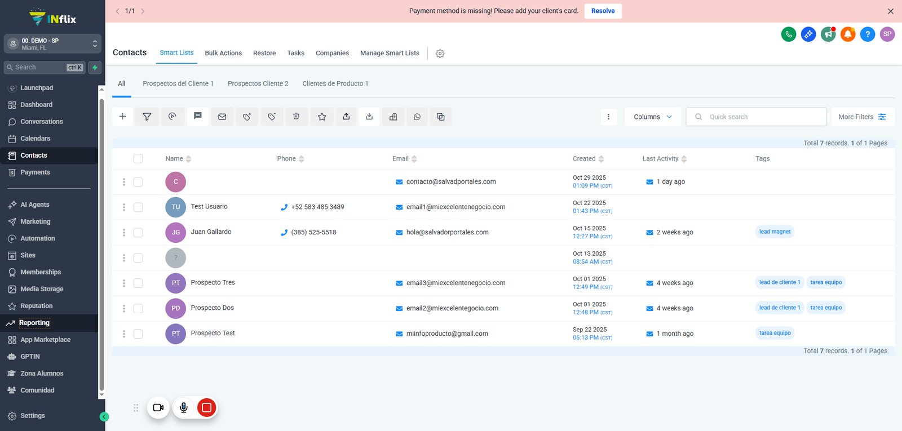Click the send SMS chat icon
902x431 pixels.
click(197, 116)
